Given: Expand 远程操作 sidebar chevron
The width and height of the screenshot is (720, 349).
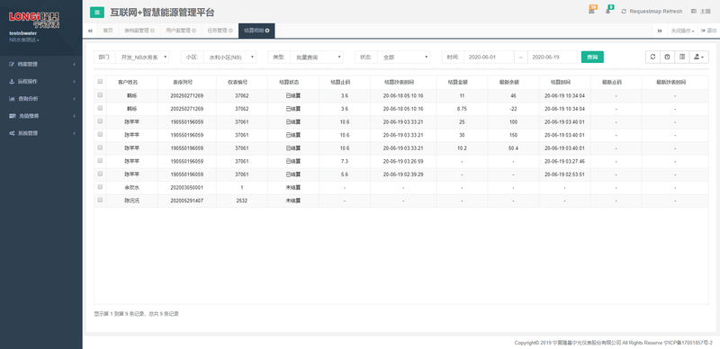Looking at the screenshot, I should point(74,82).
